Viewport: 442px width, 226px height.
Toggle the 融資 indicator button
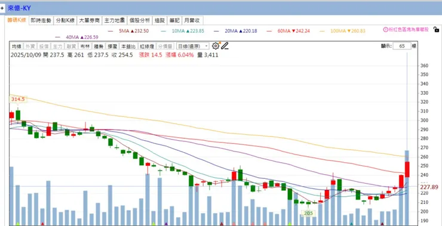(x=71, y=46)
